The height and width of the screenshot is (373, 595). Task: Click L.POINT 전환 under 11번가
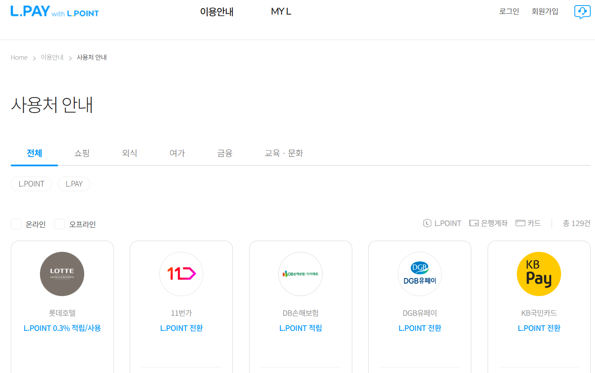tap(181, 328)
